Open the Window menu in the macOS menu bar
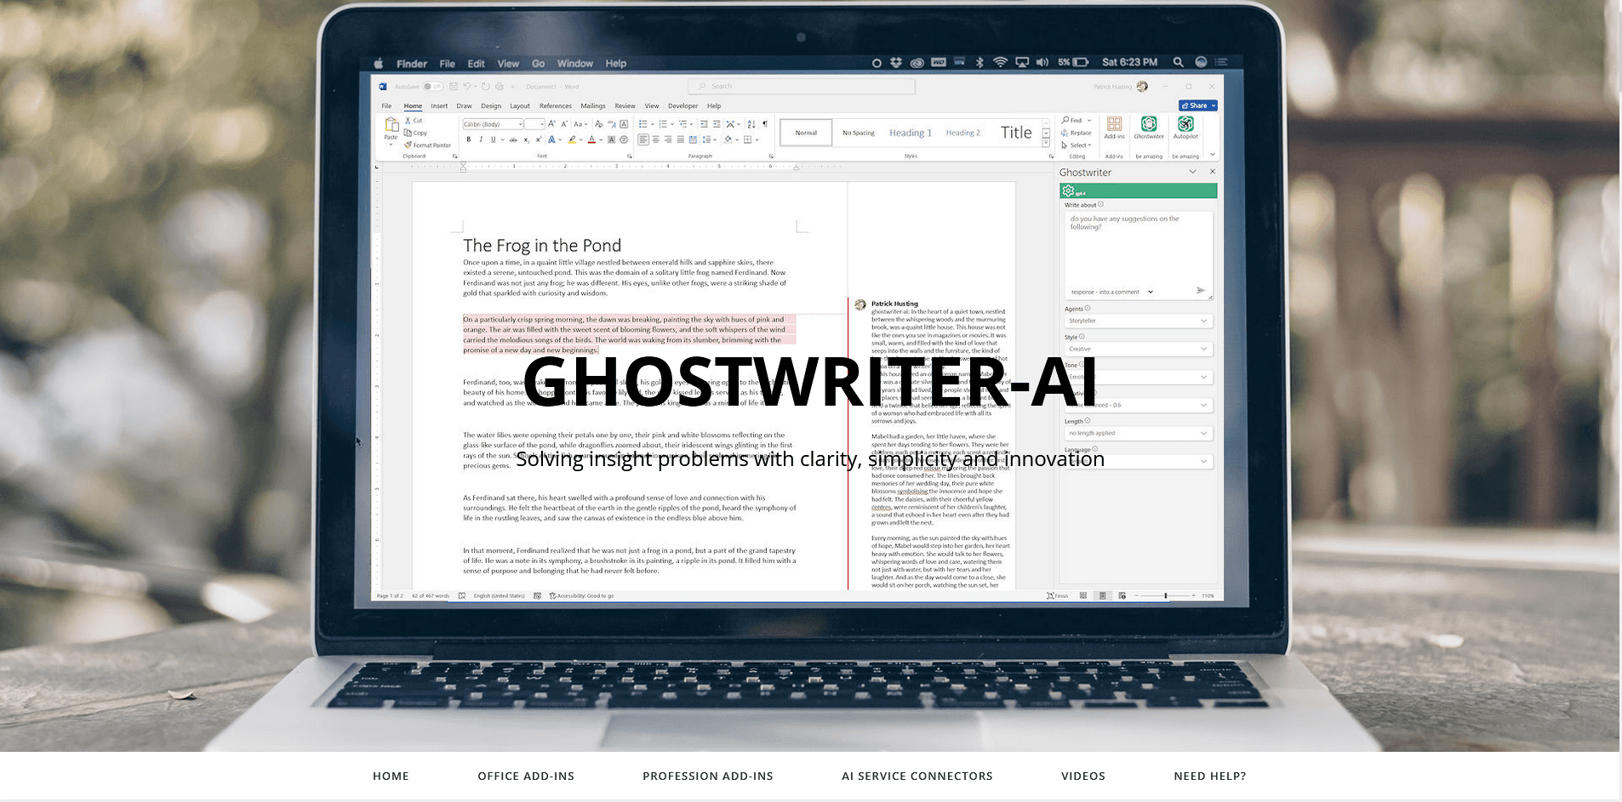Viewport: 1622px width, 802px height. point(575,63)
